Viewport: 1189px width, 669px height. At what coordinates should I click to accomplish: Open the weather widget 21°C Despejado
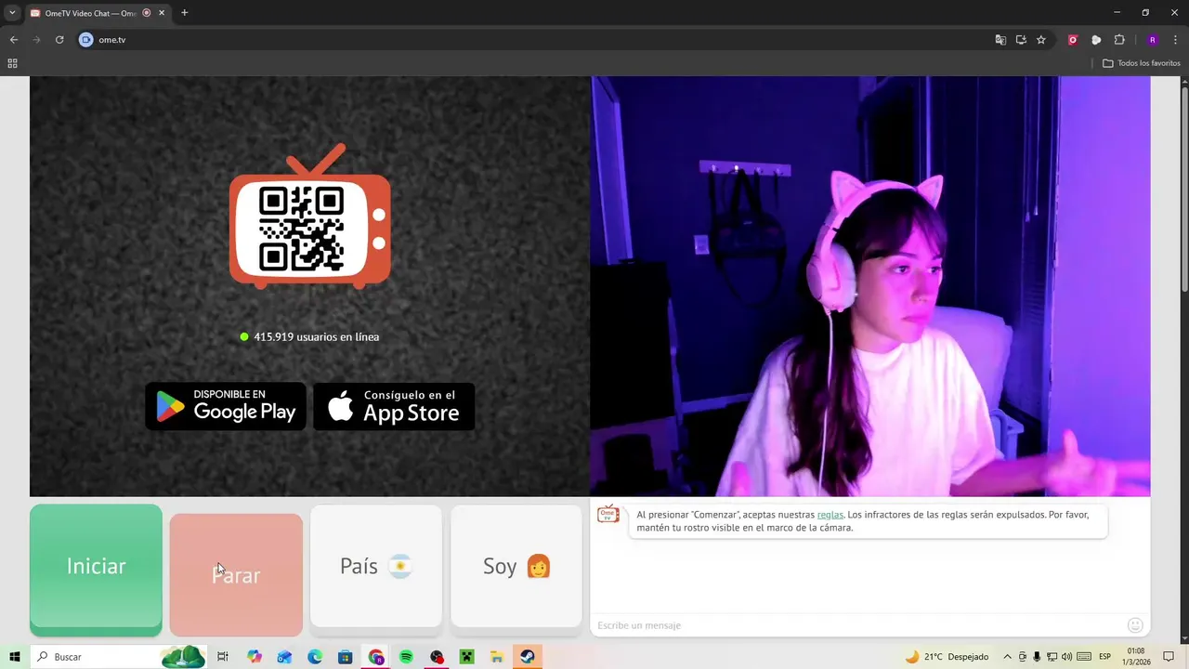[947, 657]
